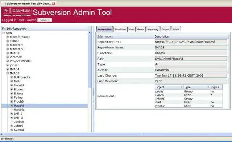Select the IMA05: repository label

click(x=15, y=73)
